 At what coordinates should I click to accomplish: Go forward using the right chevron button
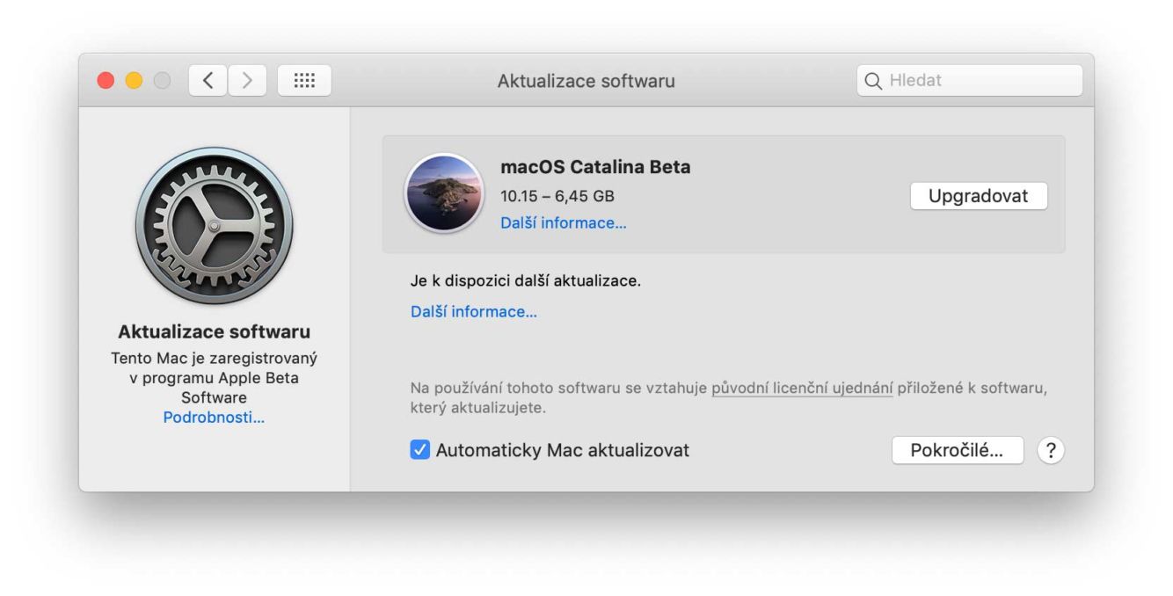click(247, 81)
